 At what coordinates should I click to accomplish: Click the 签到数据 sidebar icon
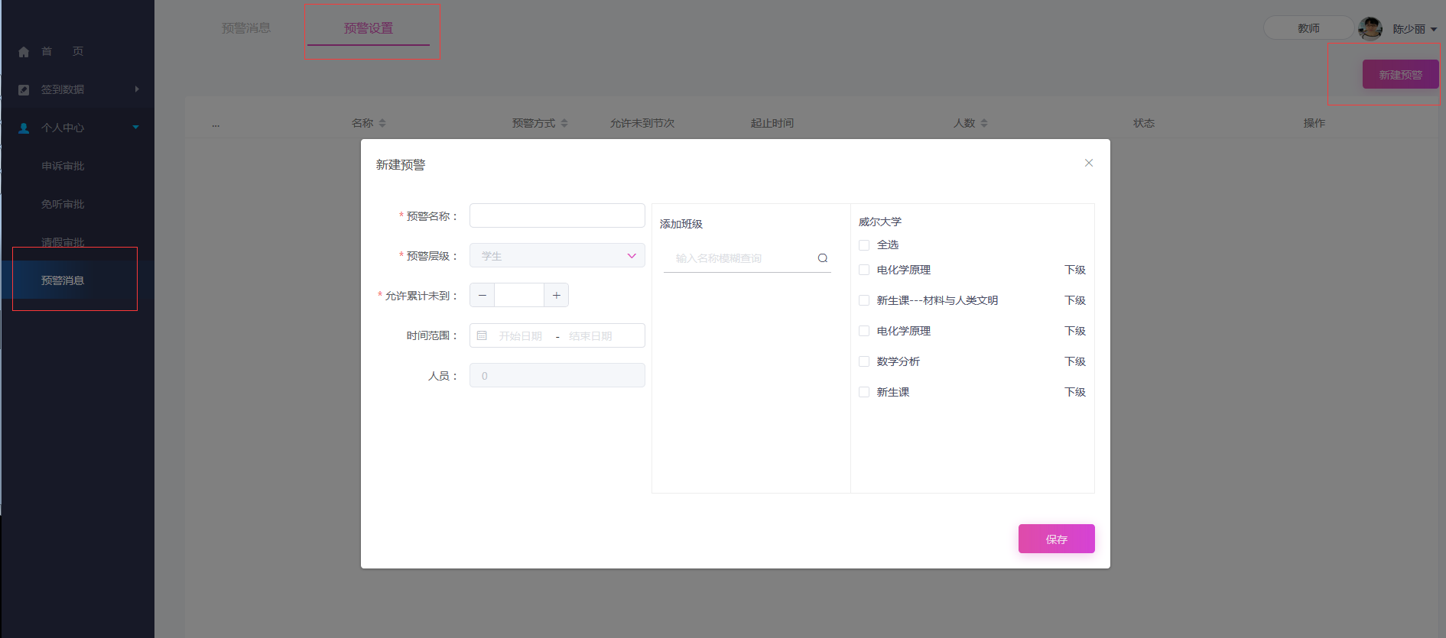coord(24,89)
